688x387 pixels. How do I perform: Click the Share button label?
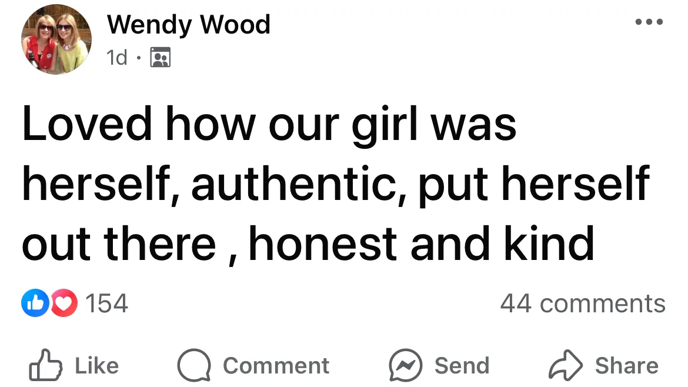click(627, 365)
